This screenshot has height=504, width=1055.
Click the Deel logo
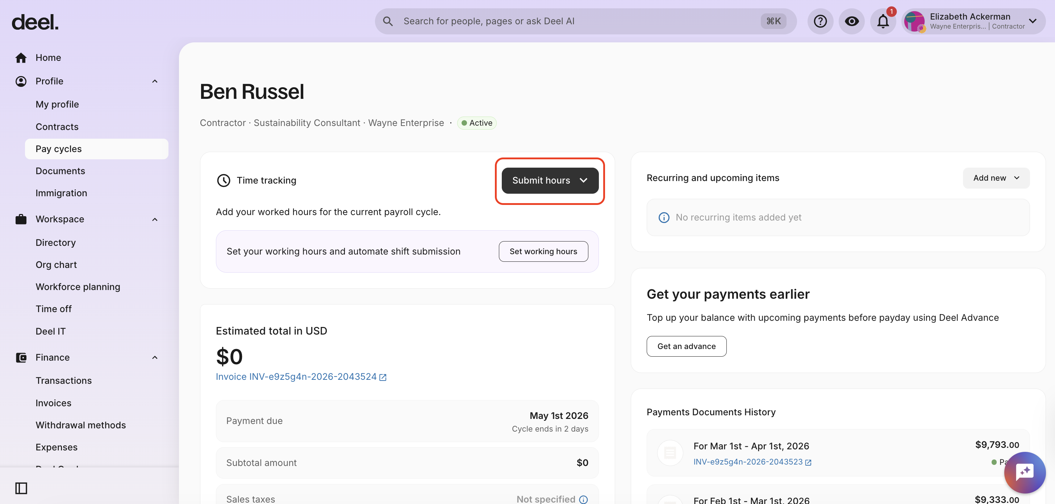coord(35,22)
